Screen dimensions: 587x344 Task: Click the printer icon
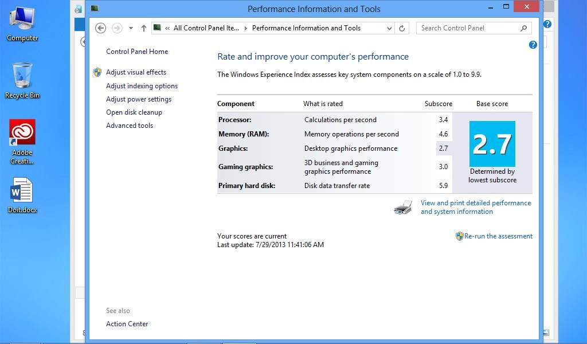pos(403,207)
